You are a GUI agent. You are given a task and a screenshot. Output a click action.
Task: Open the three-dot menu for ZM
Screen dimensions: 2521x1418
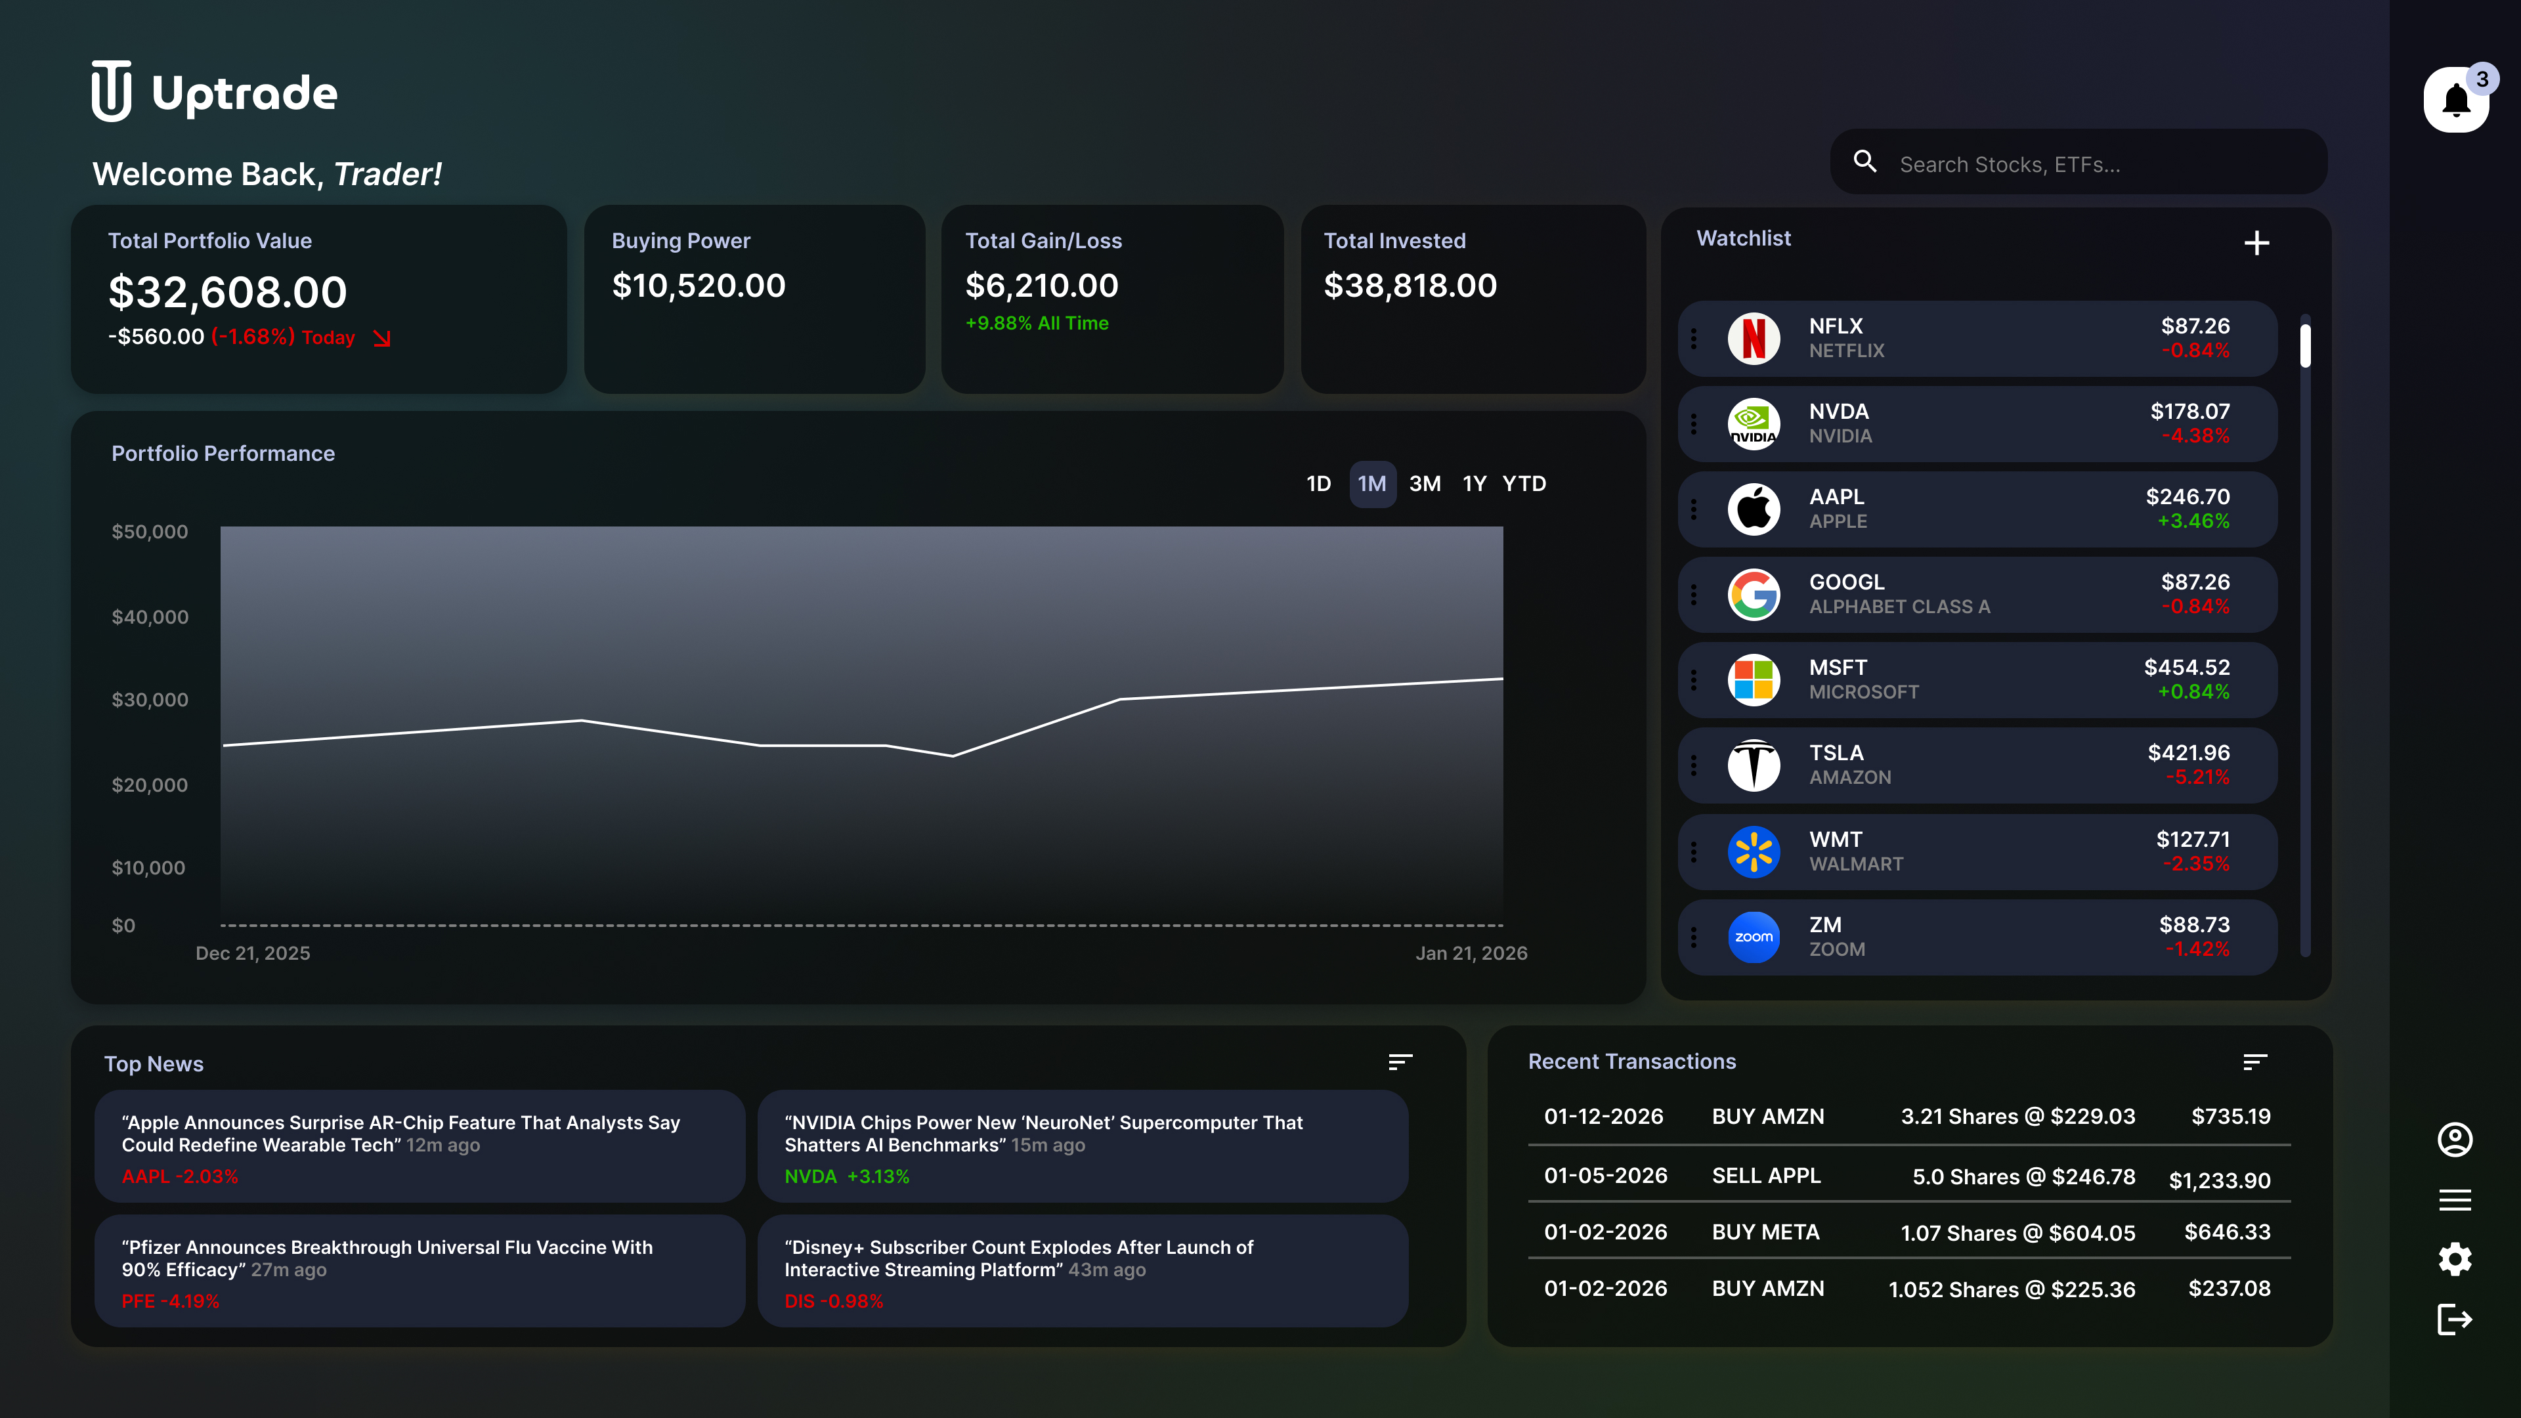tap(1694, 937)
